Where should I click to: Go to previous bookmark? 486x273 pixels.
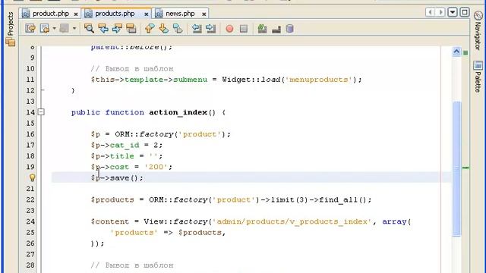(150, 29)
